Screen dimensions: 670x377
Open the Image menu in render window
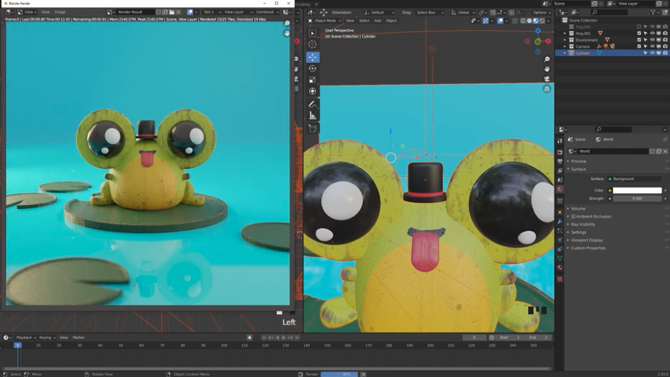tap(60, 12)
